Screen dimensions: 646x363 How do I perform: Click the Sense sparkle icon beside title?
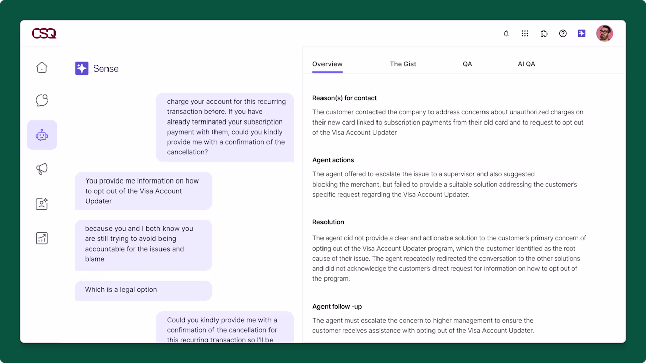82,68
